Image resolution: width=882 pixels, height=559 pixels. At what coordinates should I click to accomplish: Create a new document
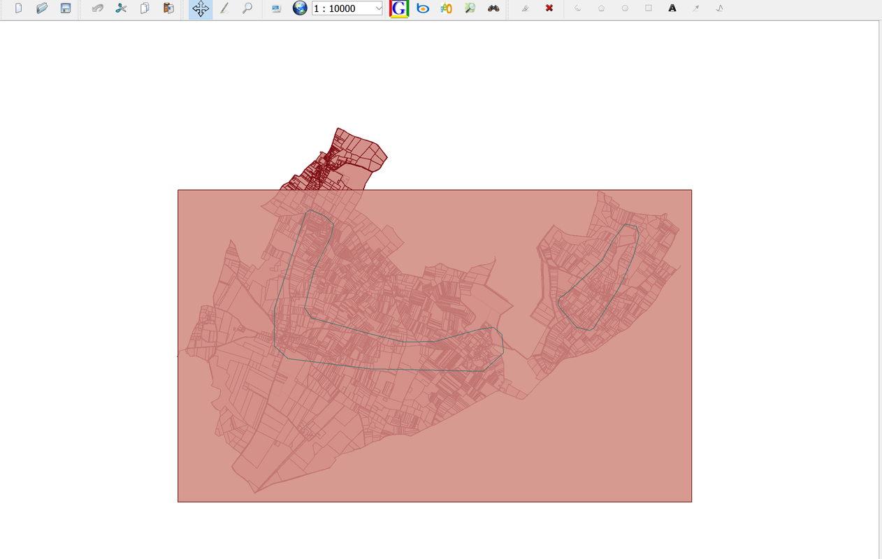[19, 8]
